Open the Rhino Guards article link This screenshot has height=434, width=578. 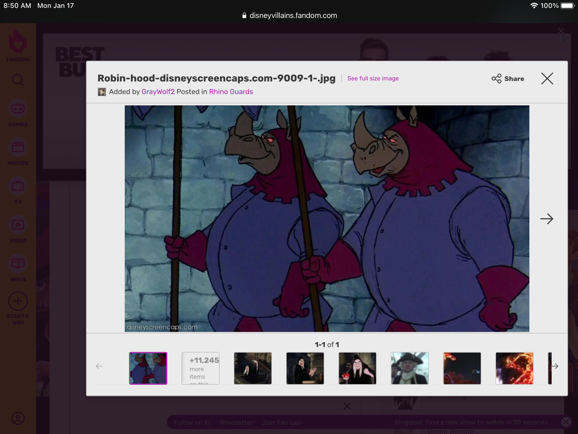click(x=231, y=92)
